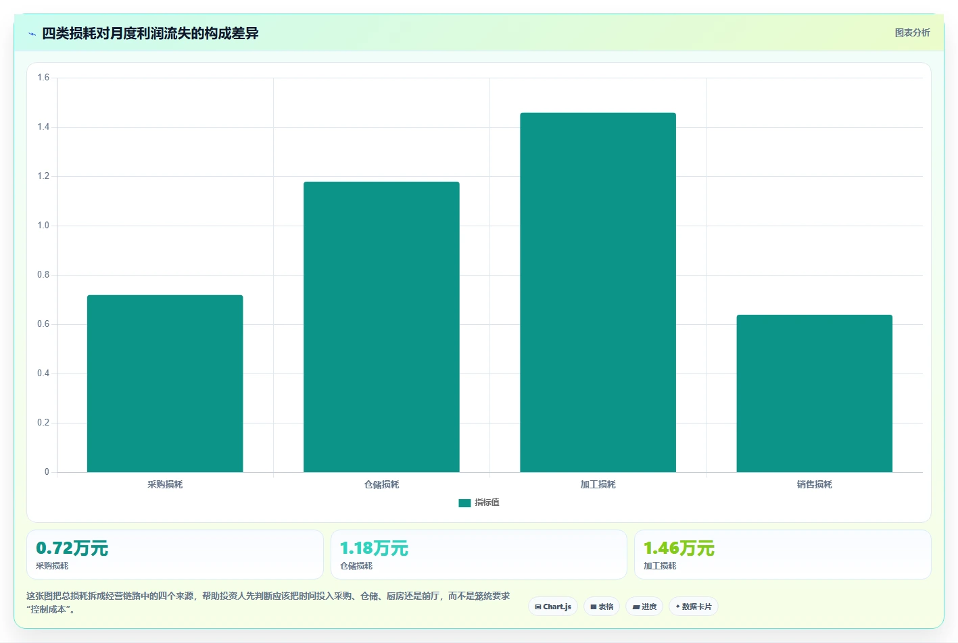Select the 数据卡片 tag chip
Viewport: 958px width, 643px height.
[x=694, y=607]
